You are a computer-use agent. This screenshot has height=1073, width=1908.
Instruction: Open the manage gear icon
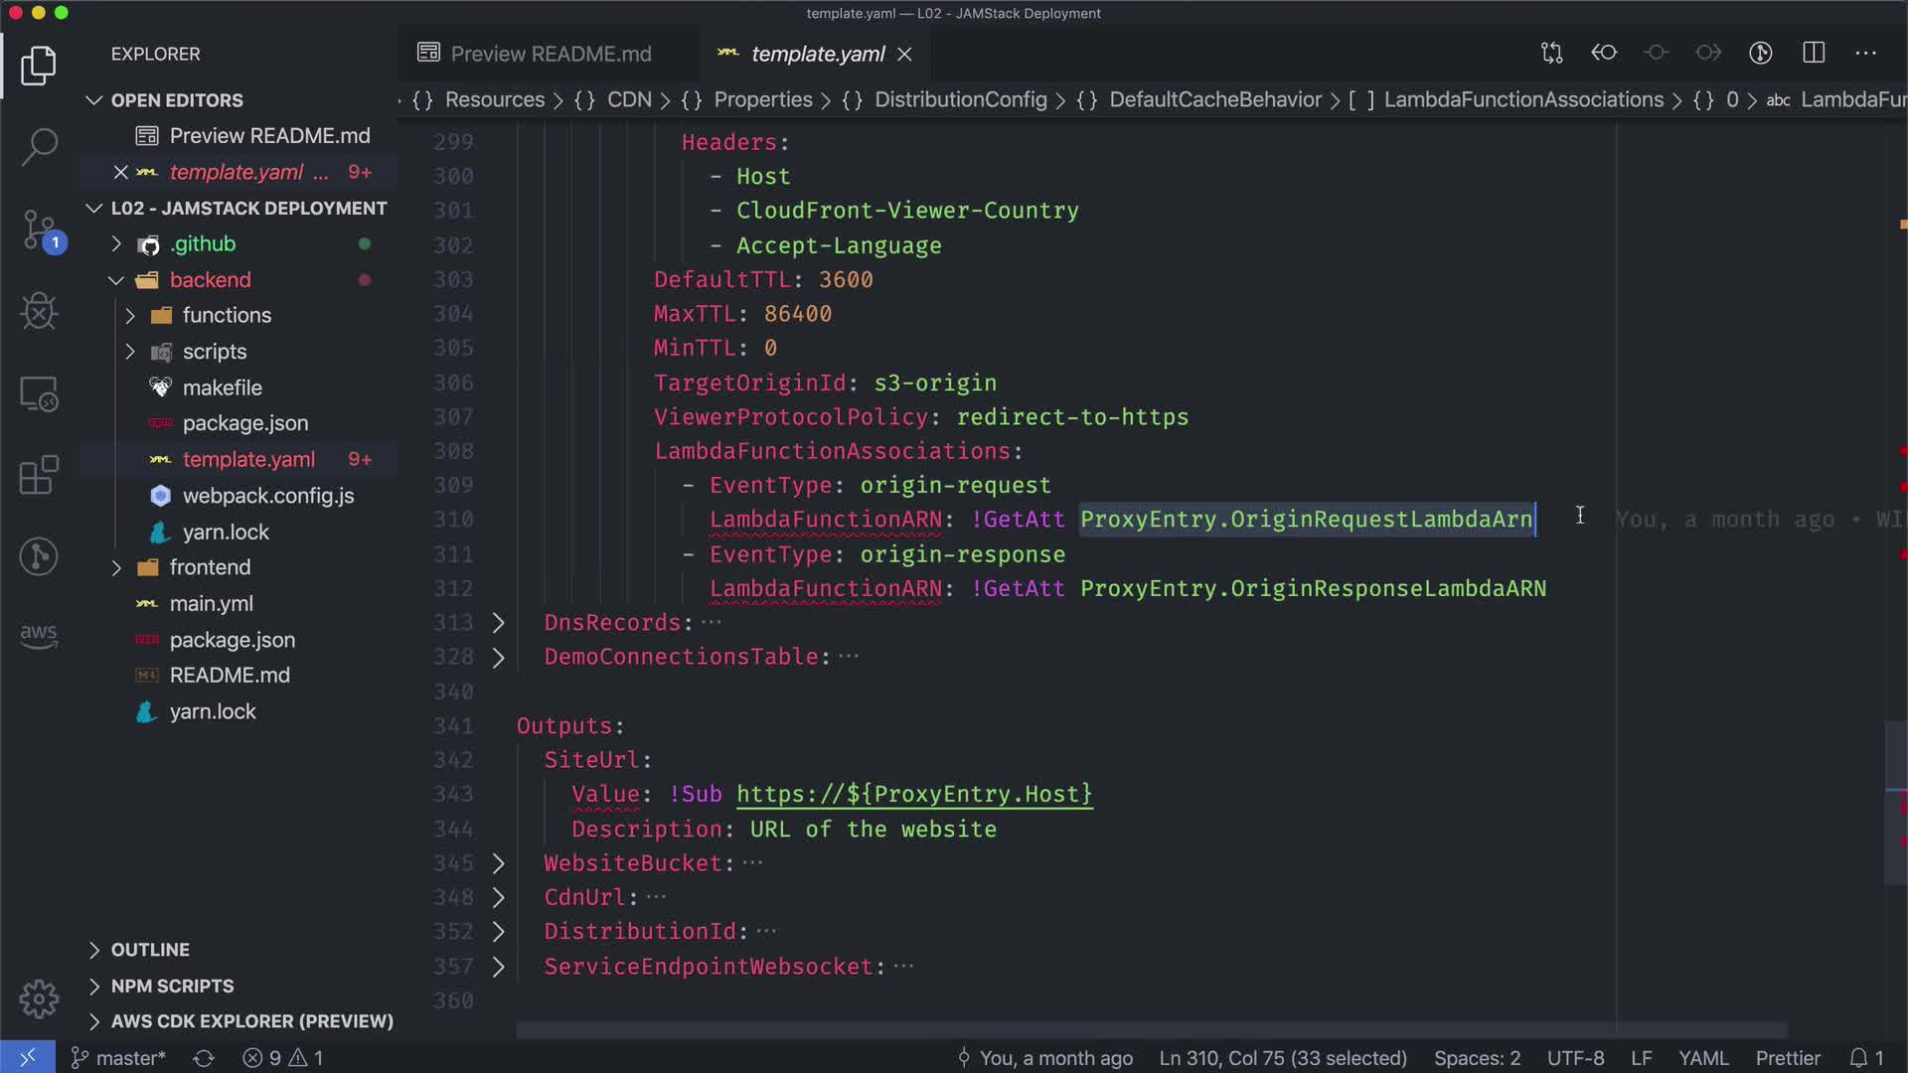click(39, 998)
